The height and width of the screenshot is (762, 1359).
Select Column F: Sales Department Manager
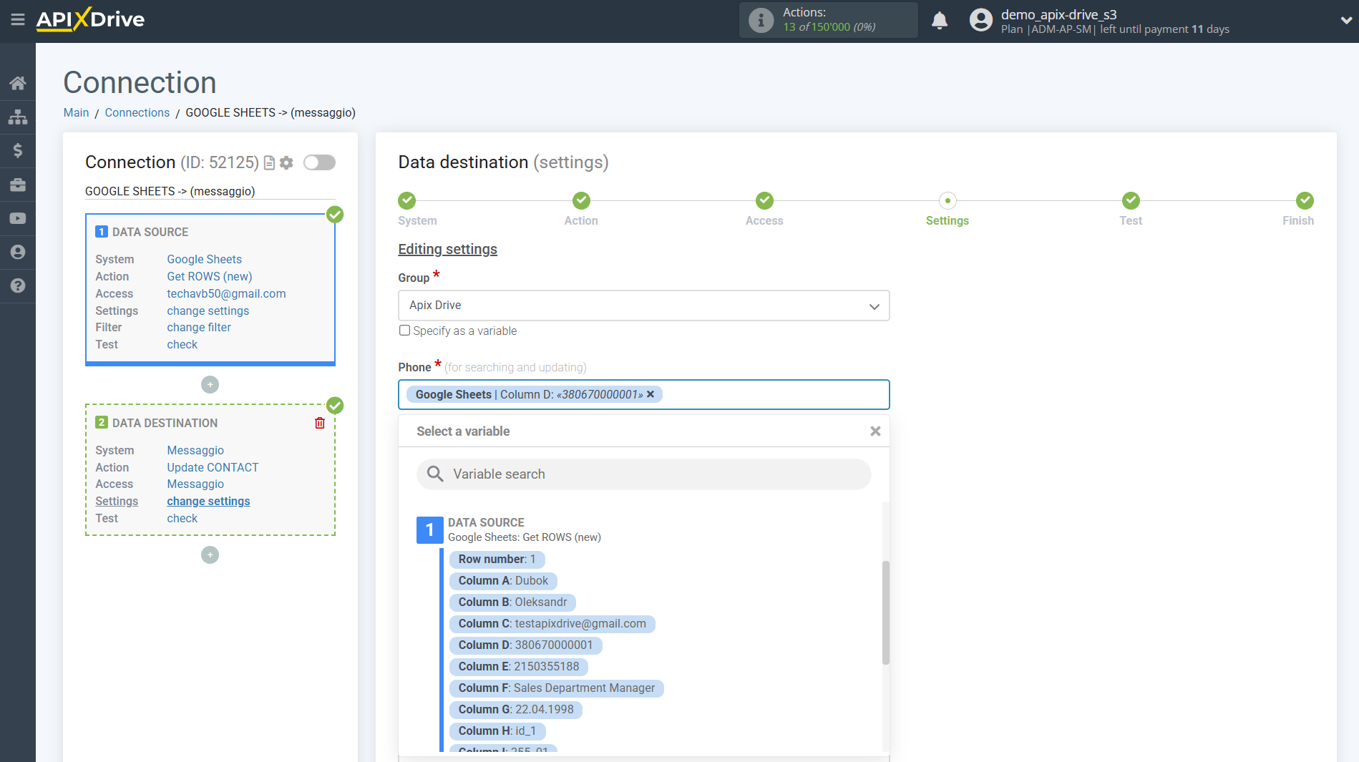point(556,688)
